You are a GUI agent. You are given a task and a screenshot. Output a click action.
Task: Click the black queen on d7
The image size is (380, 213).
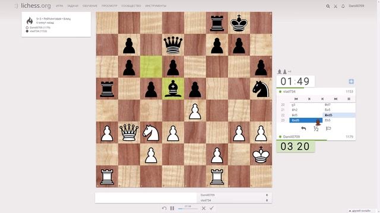pos(173,45)
